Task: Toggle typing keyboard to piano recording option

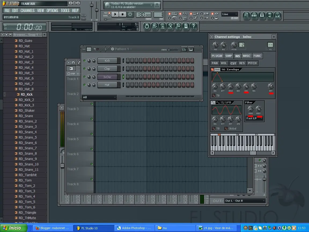Action: coord(170,14)
